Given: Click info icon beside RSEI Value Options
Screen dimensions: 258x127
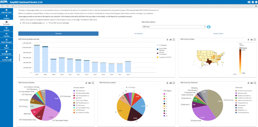Looking at the screenshot, I should point(209,27).
